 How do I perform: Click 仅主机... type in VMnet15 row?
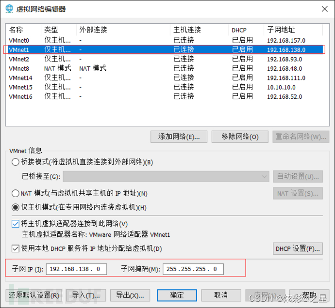tap(57, 87)
